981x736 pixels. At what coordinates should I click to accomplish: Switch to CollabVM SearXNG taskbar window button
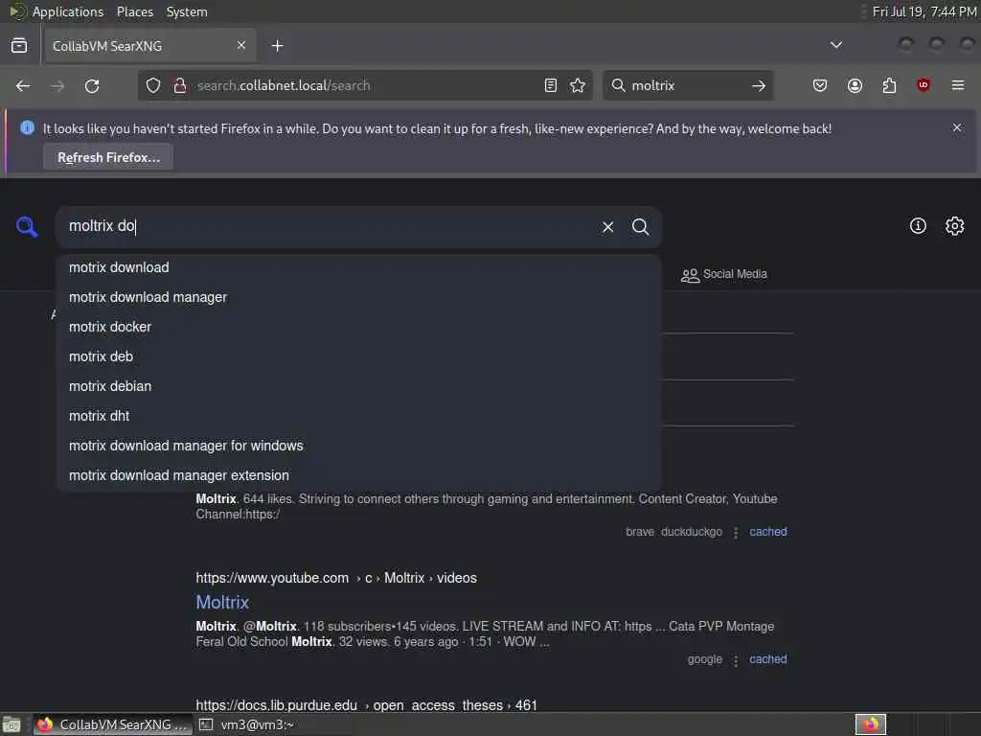(113, 724)
